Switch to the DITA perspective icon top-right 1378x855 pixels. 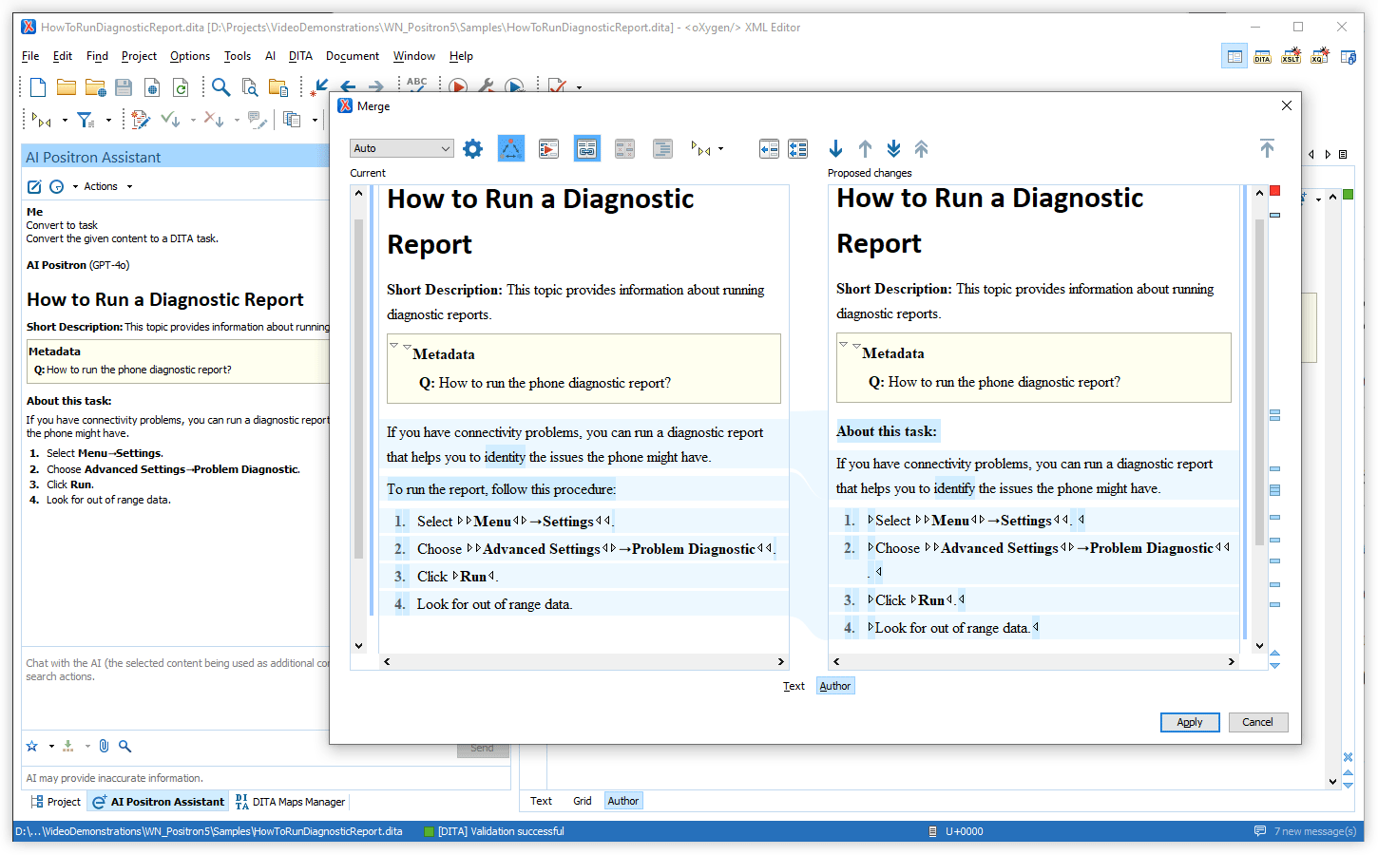[x=1262, y=57]
